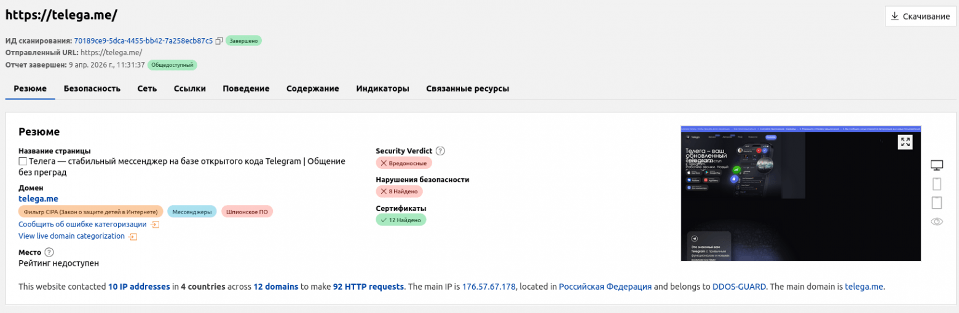Screen dimensions: 959x313
Task: Click the 12 Найдено certificates badge
Action: tap(401, 220)
